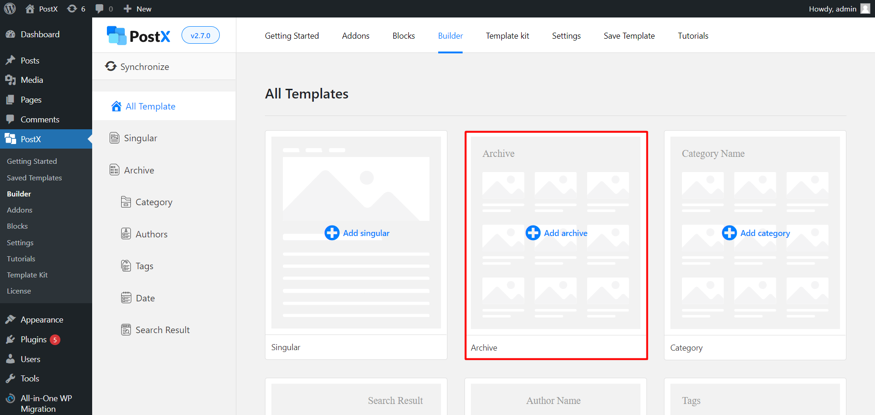Click the All Template home icon
The image size is (875, 415).
tap(116, 106)
